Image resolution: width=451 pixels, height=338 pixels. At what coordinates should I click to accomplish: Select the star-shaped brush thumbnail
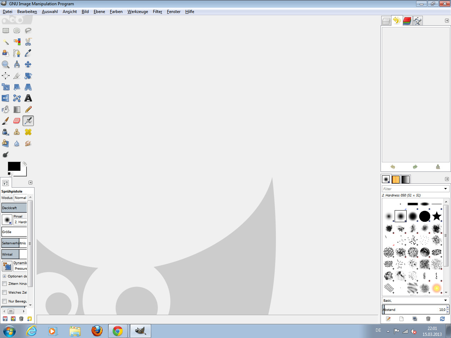click(x=437, y=216)
